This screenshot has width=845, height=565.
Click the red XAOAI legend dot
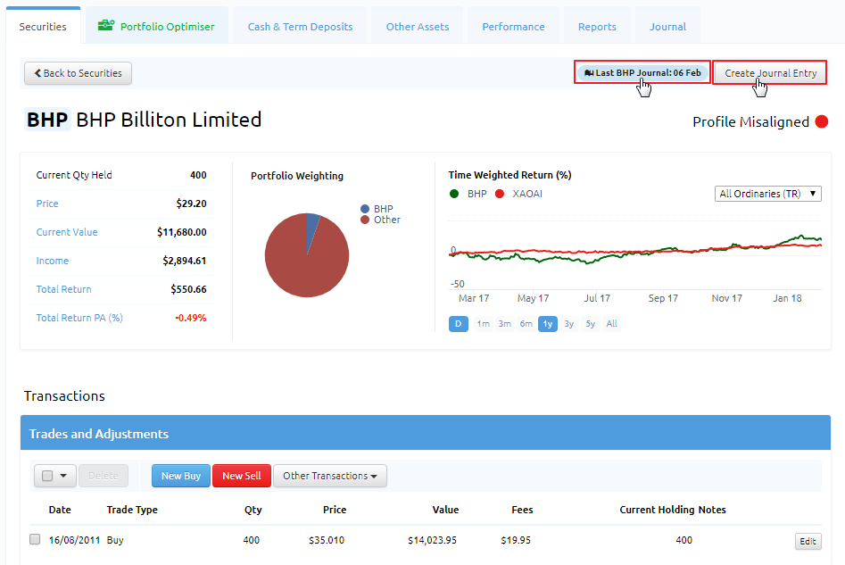[x=500, y=194]
